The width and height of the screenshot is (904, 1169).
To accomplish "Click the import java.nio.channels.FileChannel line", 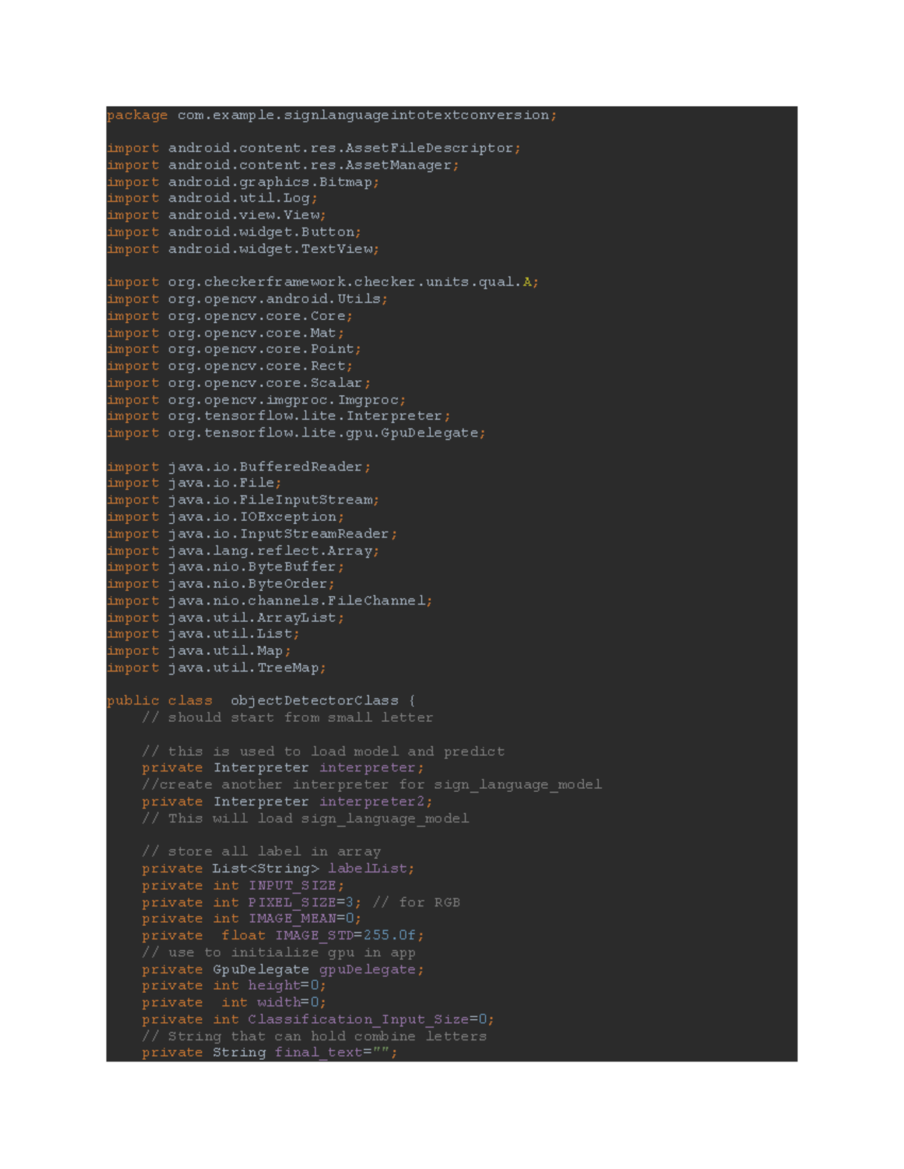I will [270, 601].
